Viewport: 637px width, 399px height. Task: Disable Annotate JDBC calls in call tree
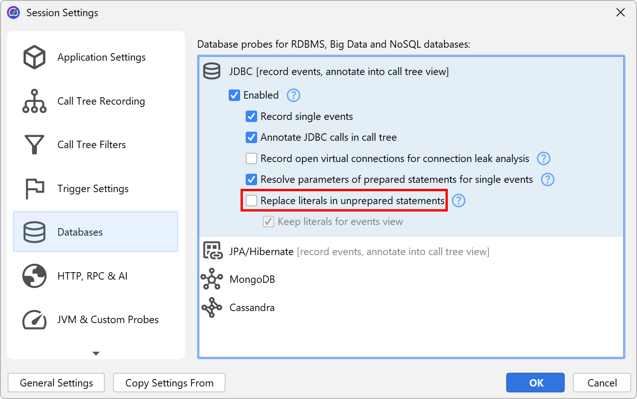251,137
